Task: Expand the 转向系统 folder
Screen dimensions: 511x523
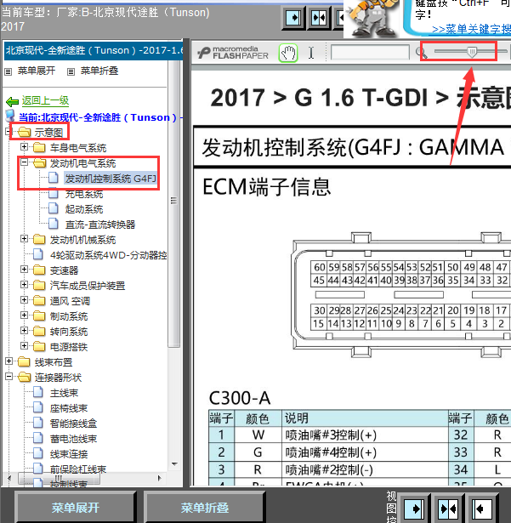Action: pyautogui.click(x=24, y=331)
